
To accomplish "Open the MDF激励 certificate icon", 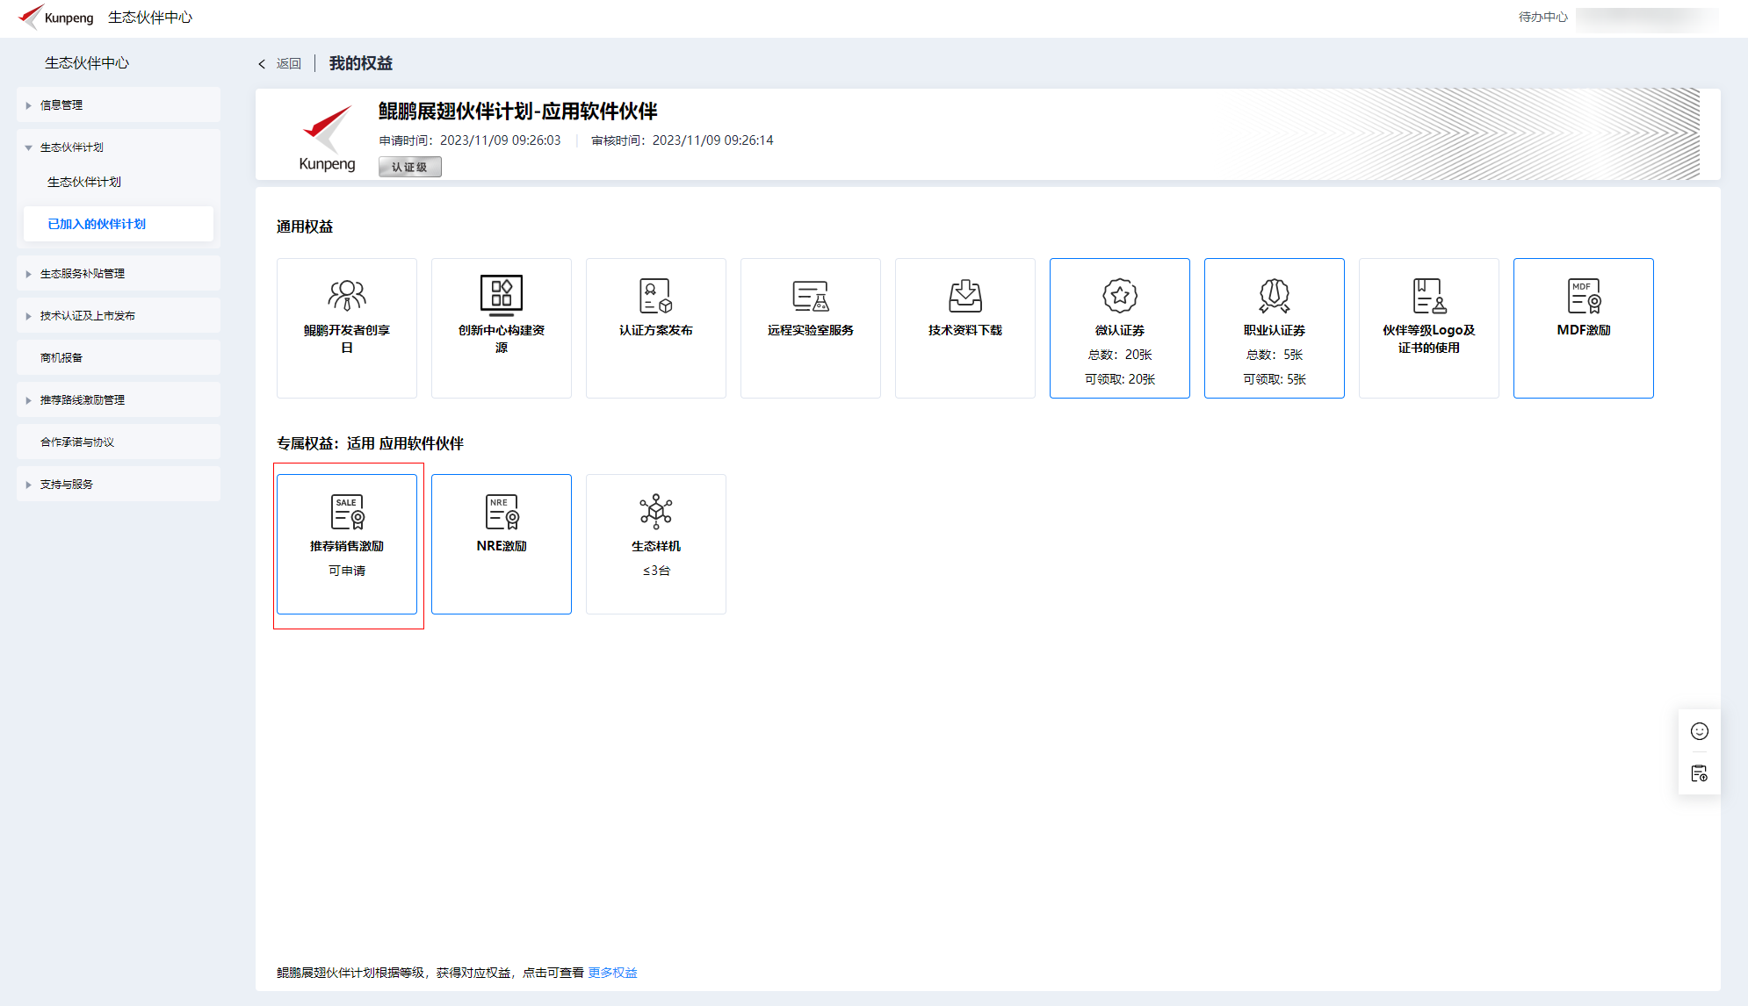I will tap(1584, 296).
